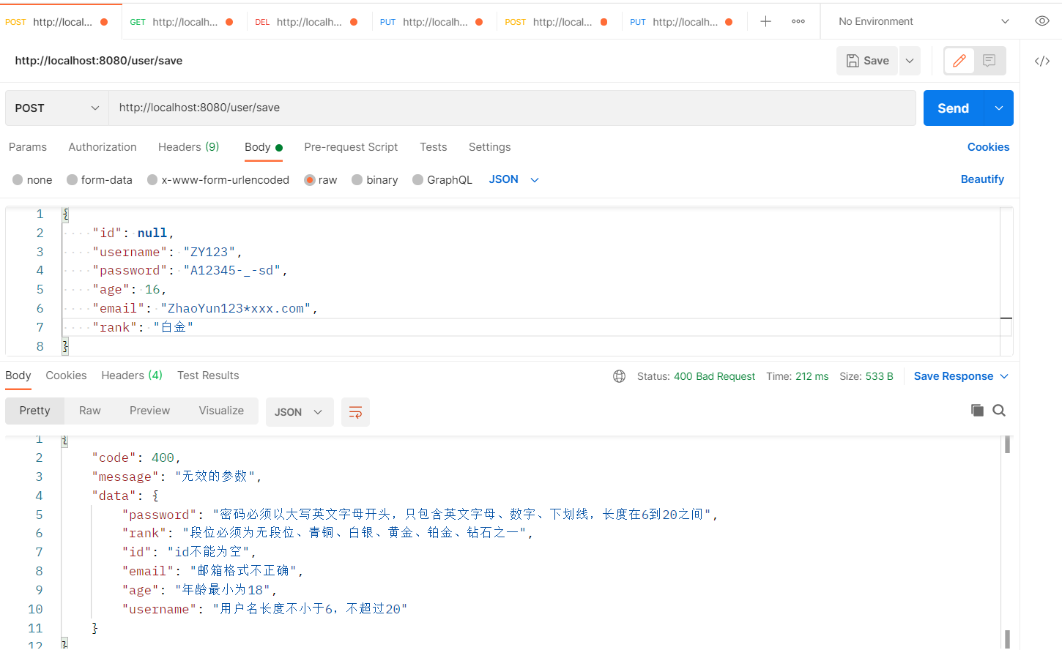Open the environment quick look eye icon
The image size is (1062, 650).
pyautogui.click(x=1041, y=21)
